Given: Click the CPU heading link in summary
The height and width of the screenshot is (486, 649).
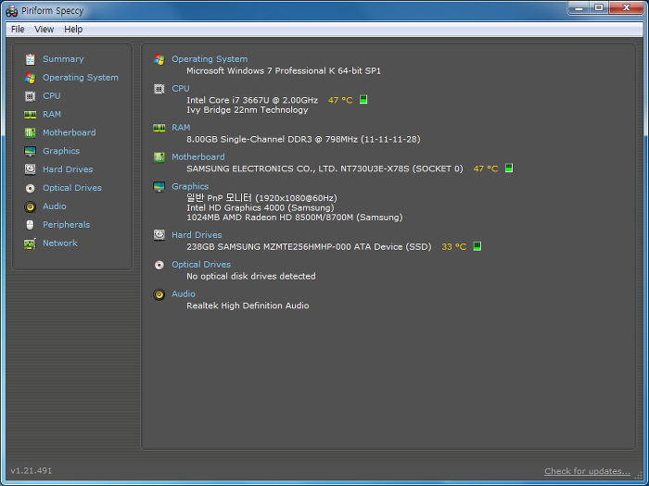Looking at the screenshot, I should tap(181, 89).
